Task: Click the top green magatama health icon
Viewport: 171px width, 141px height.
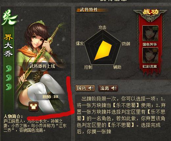Action: (x=9, y=68)
